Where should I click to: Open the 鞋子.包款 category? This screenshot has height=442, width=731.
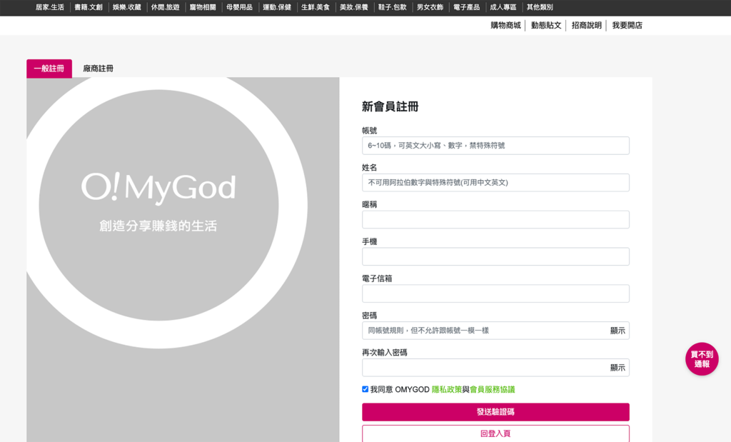pyautogui.click(x=393, y=7)
